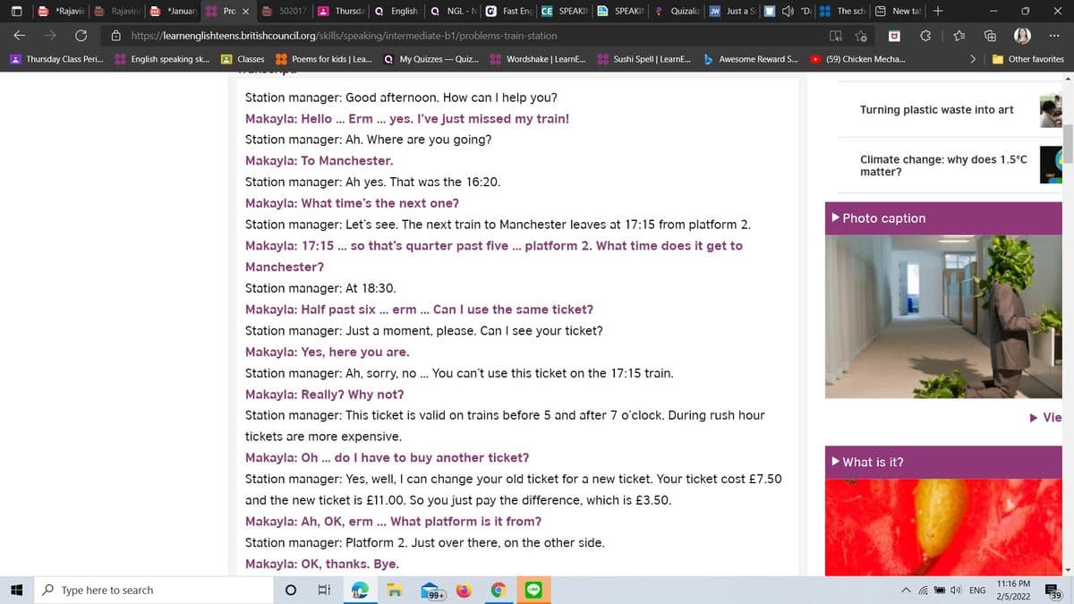The width and height of the screenshot is (1074, 604).
Task: Open Awesome Reward S... bookmark
Action: [x=752, y=59]
